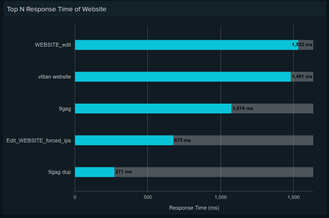This screenshot has height=218, width=329.
Task: Select the WEBSITE_edit axis label
Action: (x=53, y=45)
